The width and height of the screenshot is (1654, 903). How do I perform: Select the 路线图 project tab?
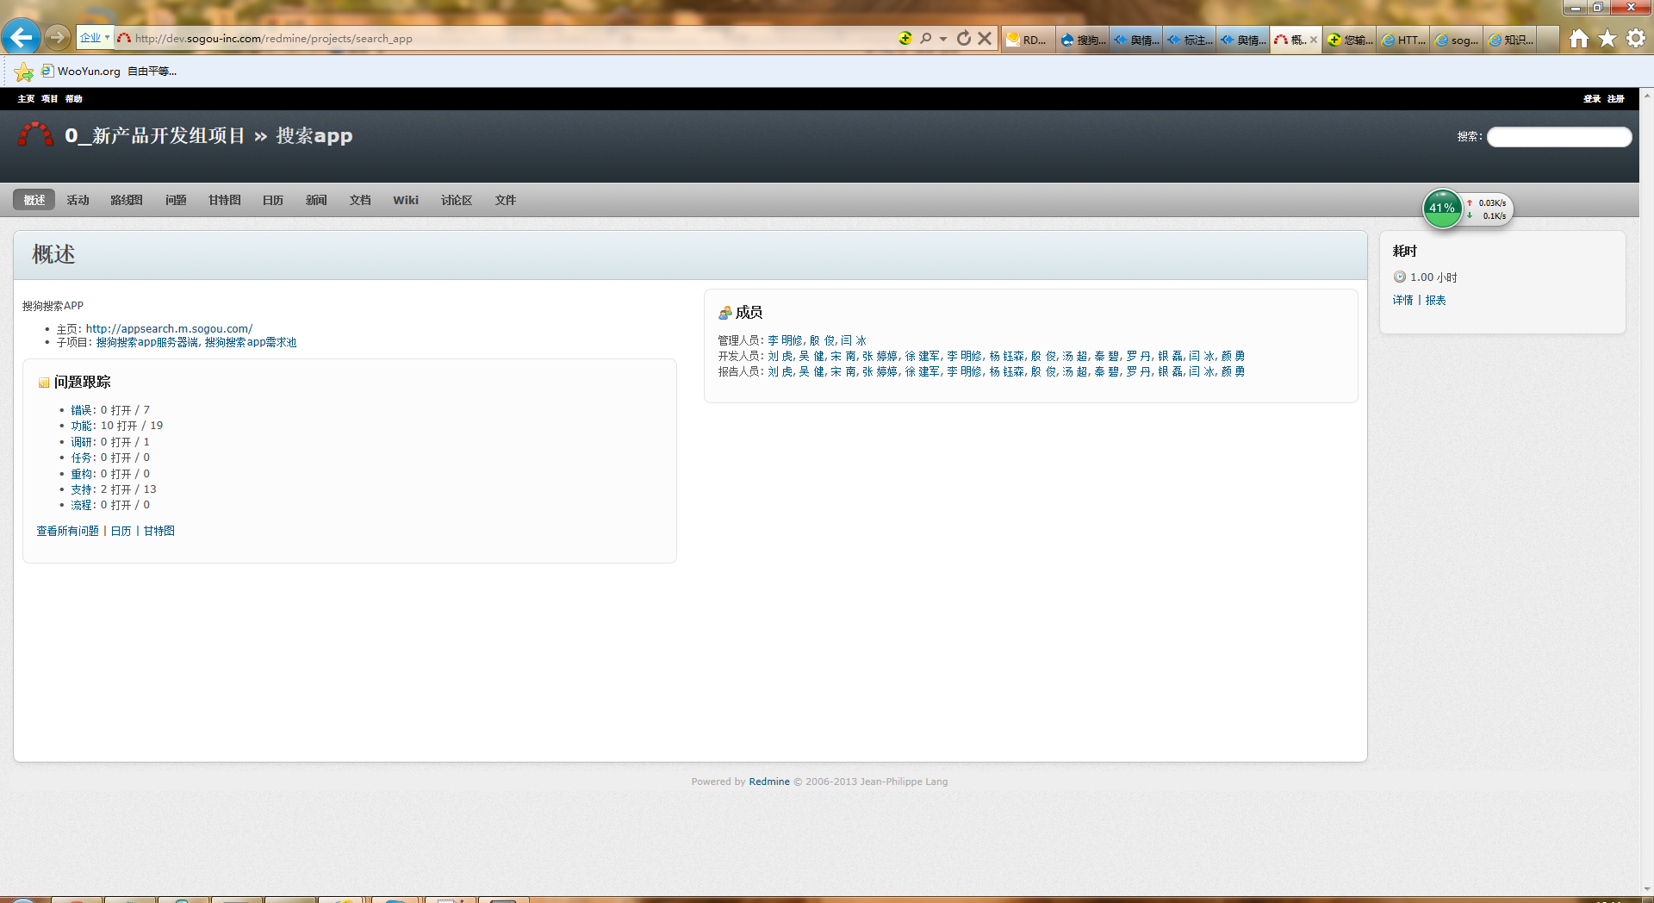[x=127, y=200]
